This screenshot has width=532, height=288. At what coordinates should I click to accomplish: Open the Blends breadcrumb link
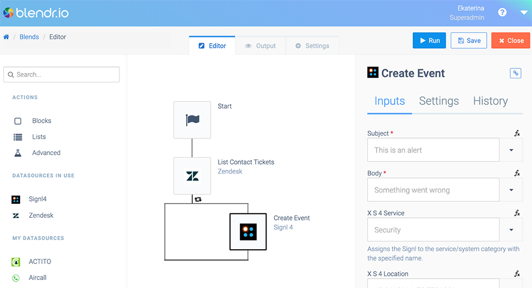click(29, 37)
